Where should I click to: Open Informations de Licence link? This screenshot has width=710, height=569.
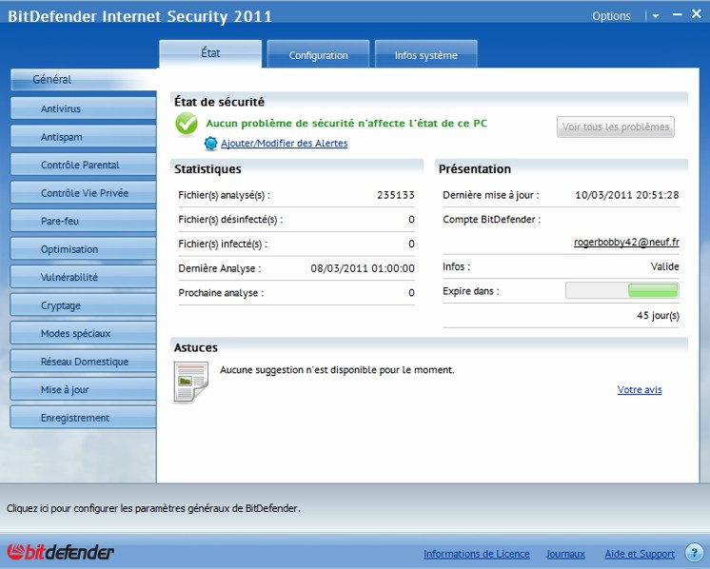coord(477,554)
